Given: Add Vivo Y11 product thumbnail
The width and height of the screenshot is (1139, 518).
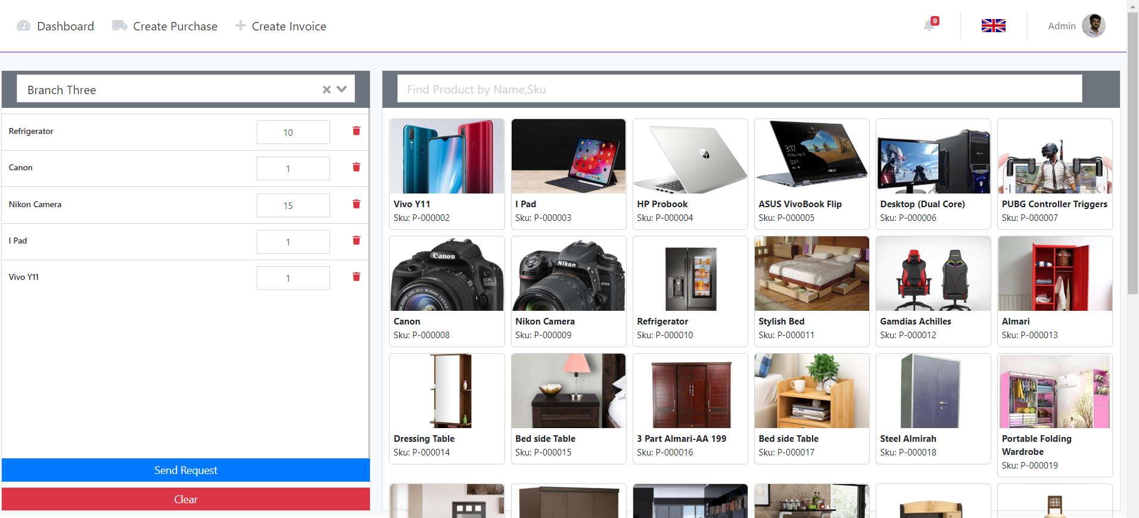Looking at the screenshot, I should [447, 156].
